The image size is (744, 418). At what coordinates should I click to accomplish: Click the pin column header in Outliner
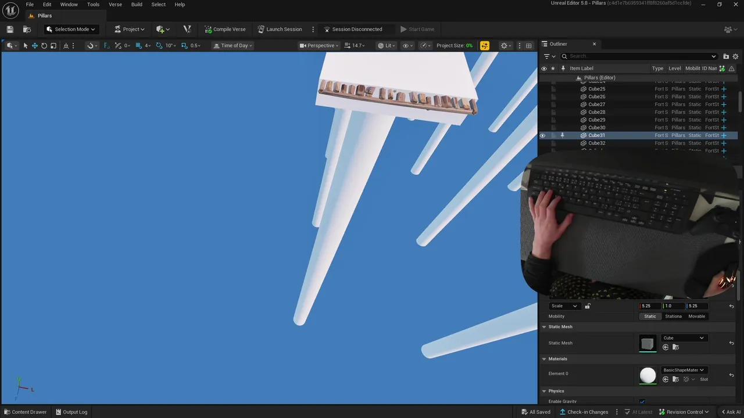563,69
